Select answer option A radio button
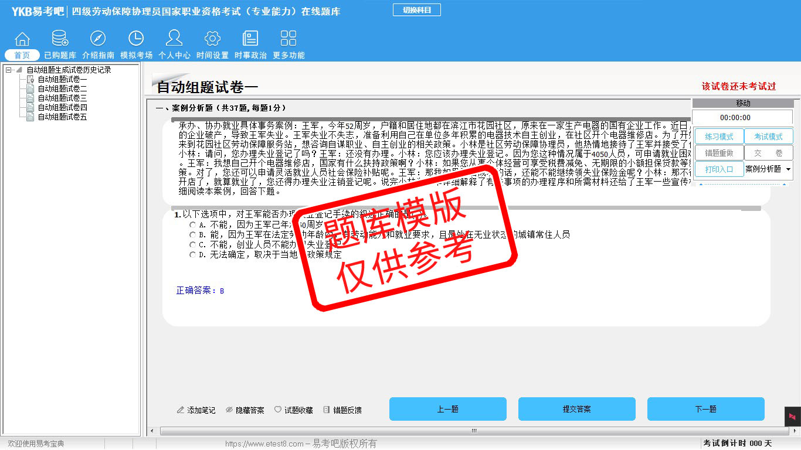 (x=192, y=225)
